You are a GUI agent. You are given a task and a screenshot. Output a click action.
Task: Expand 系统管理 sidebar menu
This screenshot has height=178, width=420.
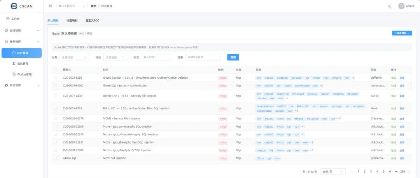[x=22, y=85]
